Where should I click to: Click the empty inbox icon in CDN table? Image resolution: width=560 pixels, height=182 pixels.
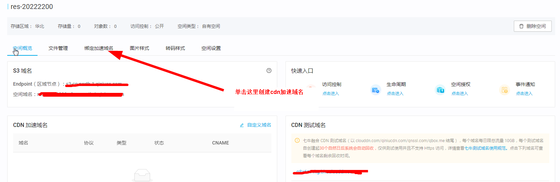[x=142, y=175]
